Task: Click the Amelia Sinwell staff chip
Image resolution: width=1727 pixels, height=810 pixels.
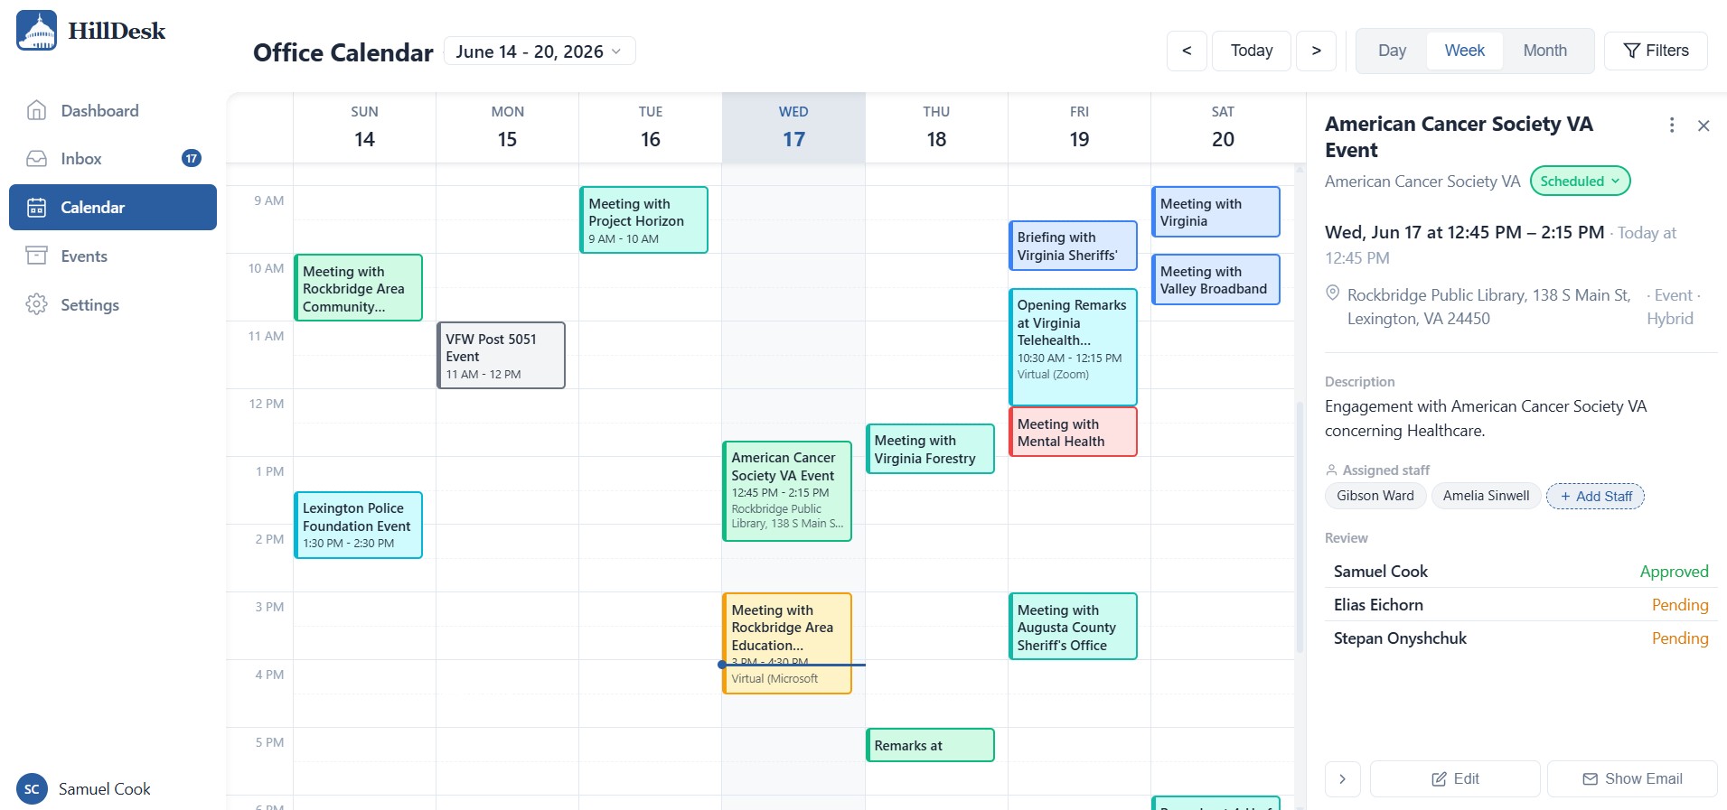Action: point(1486,496)
